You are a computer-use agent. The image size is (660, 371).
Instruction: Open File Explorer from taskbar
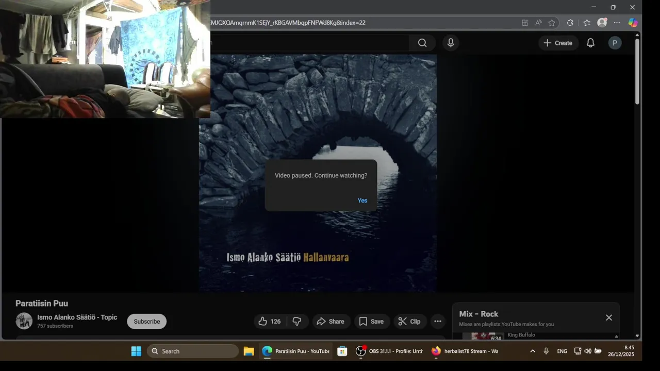coord(249,351)
